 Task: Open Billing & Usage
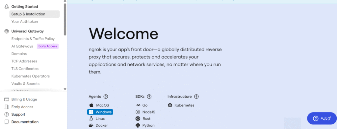pyautogui.click(x=24, y=99)
